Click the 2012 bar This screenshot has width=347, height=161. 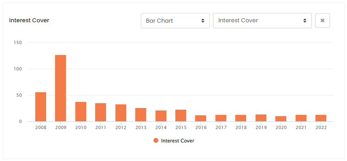pos(121,113)
